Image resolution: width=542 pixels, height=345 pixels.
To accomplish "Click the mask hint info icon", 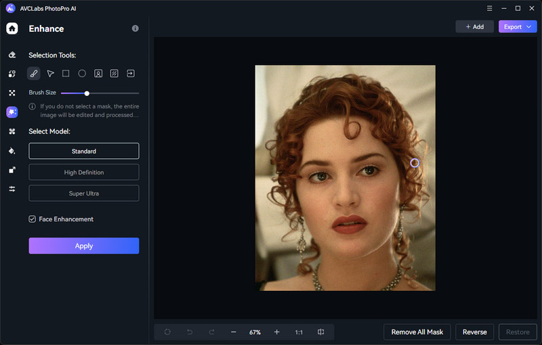I will click(x=32, y=106).
